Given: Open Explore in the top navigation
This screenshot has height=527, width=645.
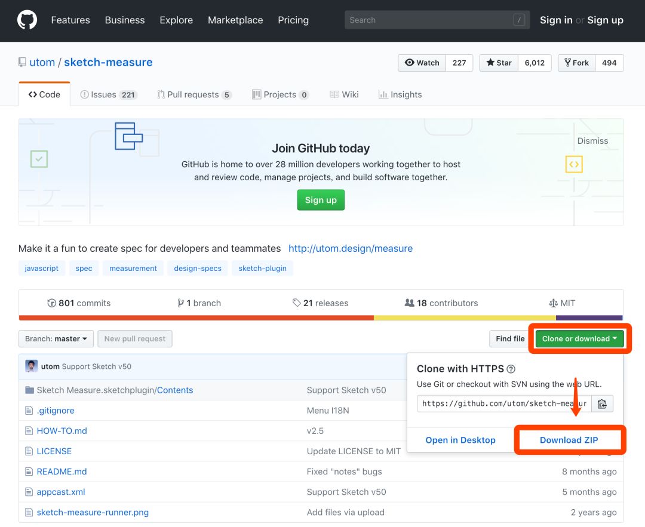Looking at the screenshot, I should click(x=176, y=20).
